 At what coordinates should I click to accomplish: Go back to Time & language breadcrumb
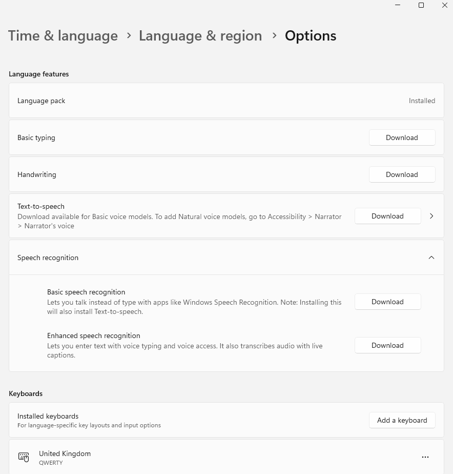pyautogui.click(x=63, y=36)
